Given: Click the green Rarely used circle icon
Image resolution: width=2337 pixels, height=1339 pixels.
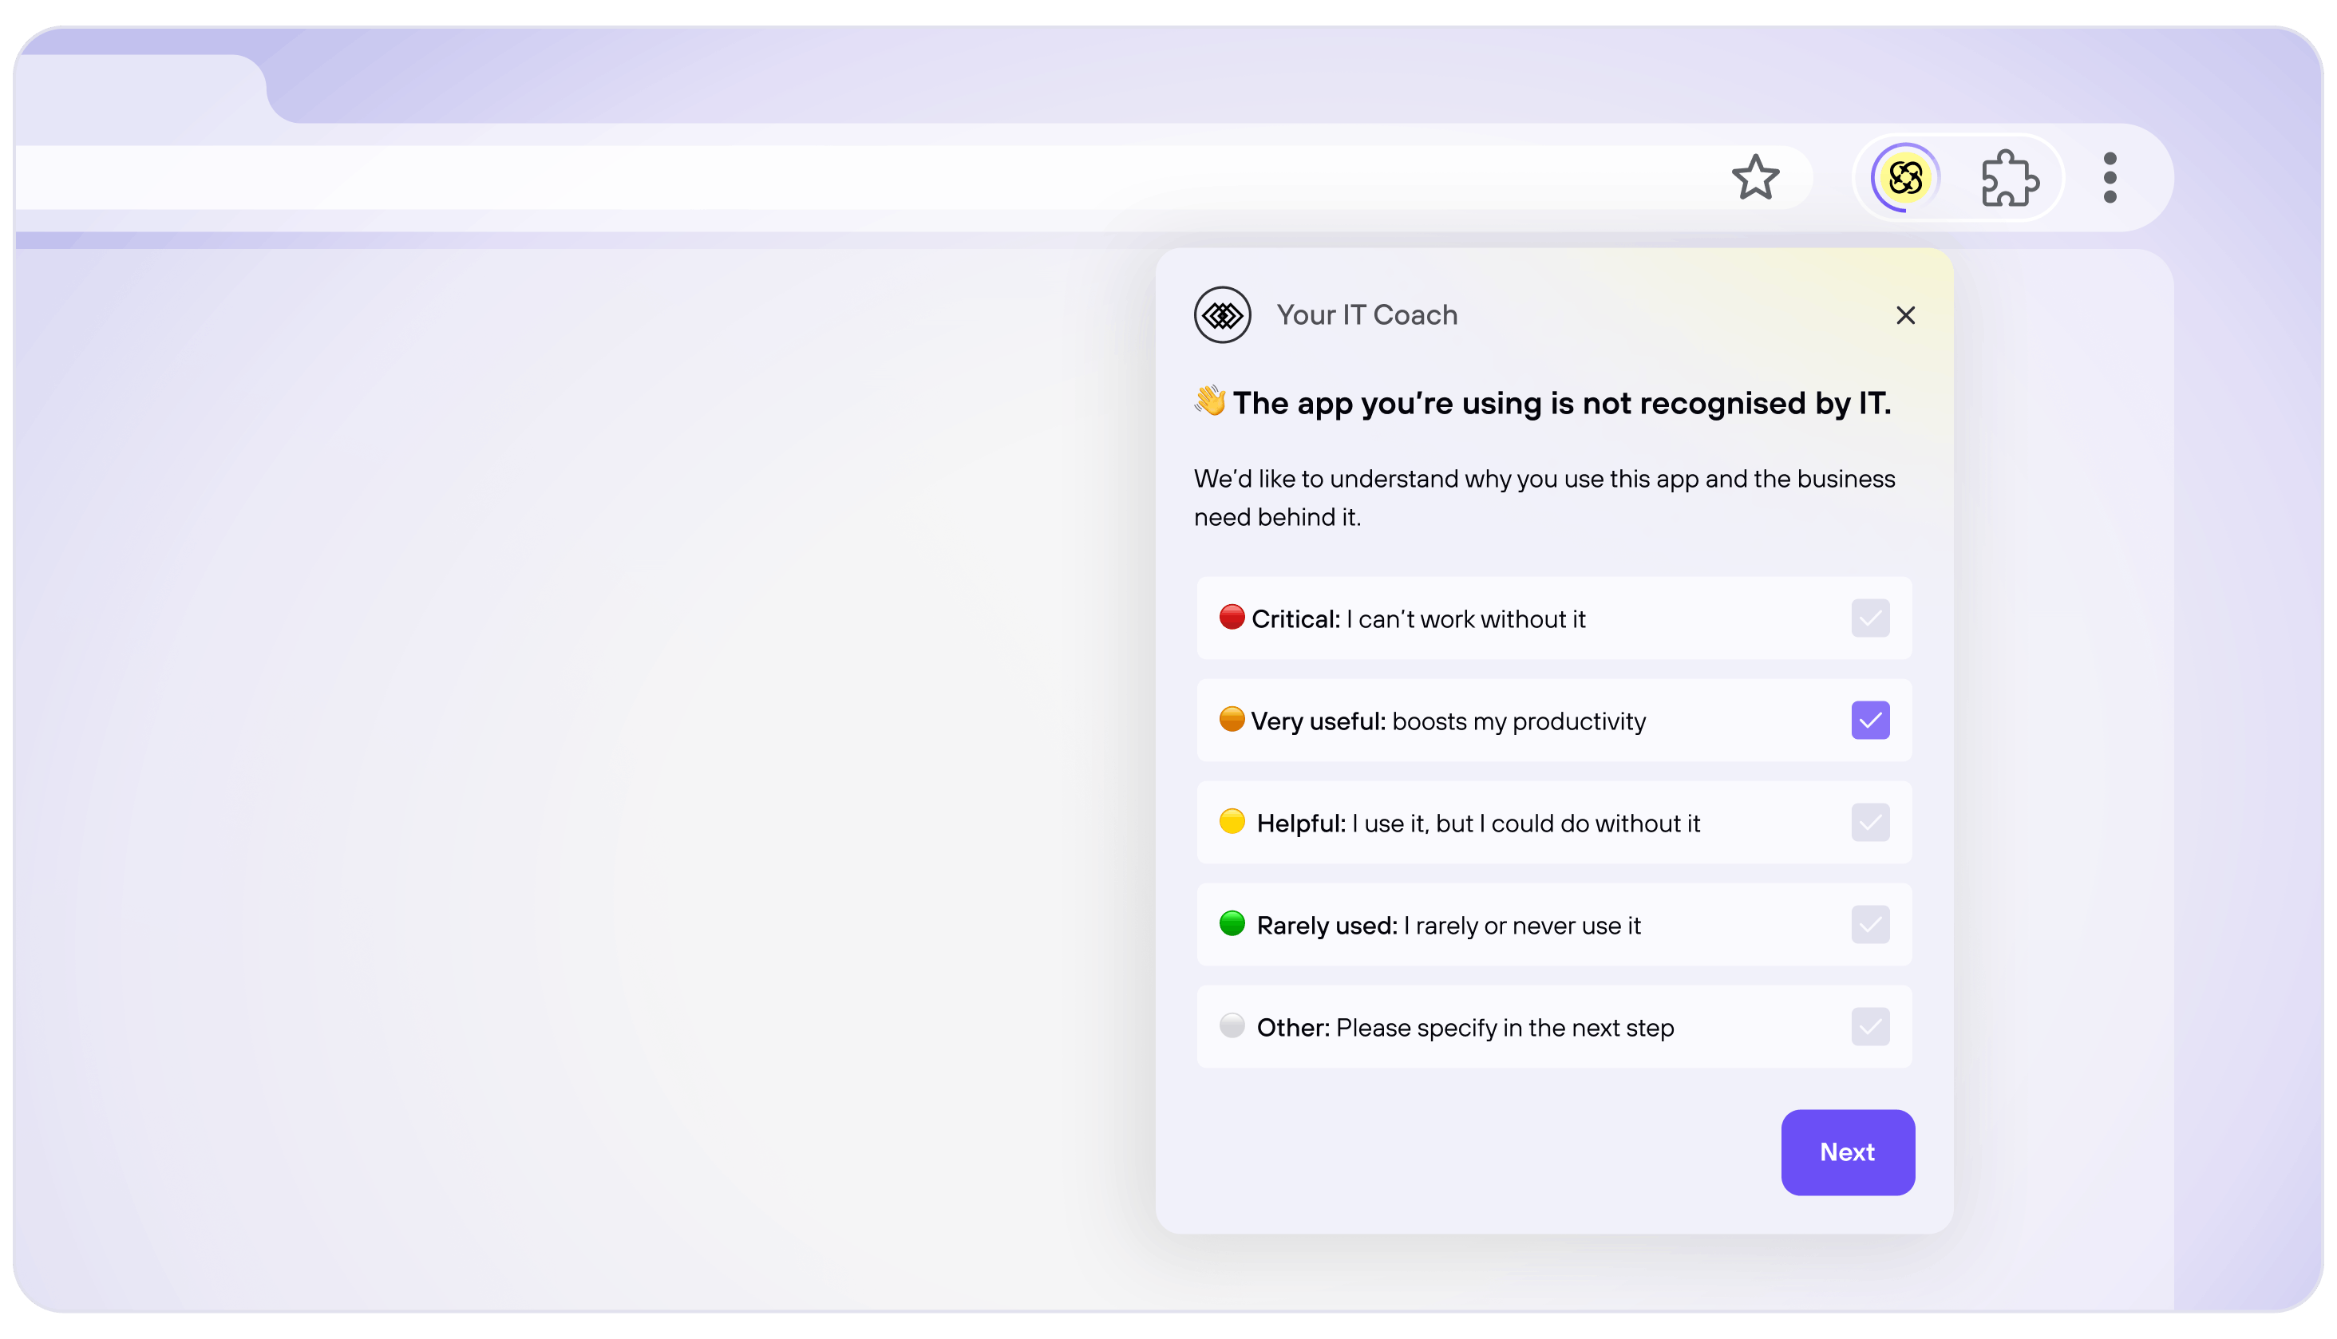Looking at the screenshot, I should (x=1232, y=923).
